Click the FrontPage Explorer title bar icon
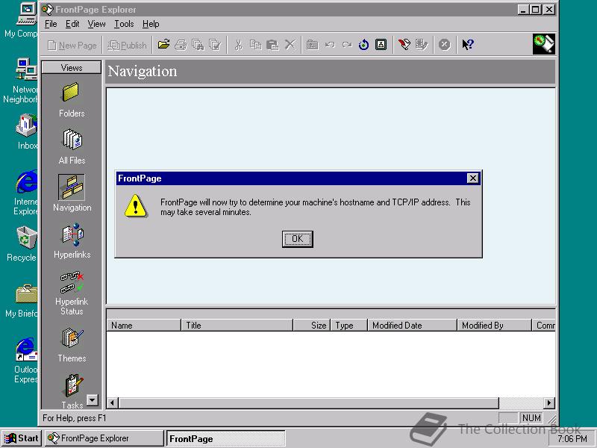This screenshot has width=597, height=448. [x=47, y=9]
